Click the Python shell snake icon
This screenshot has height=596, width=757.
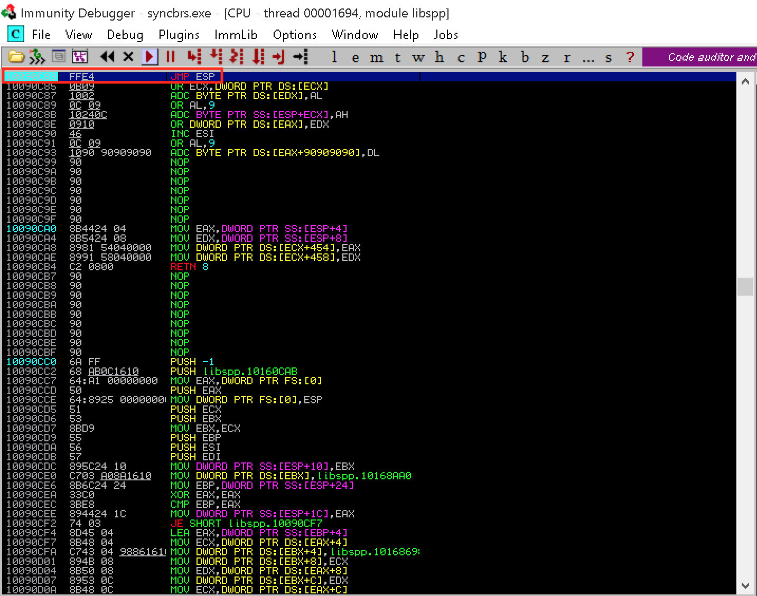click(37, 56)
